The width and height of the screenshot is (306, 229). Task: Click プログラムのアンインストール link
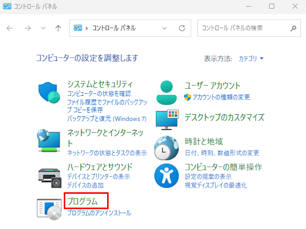tap(99, 213)
